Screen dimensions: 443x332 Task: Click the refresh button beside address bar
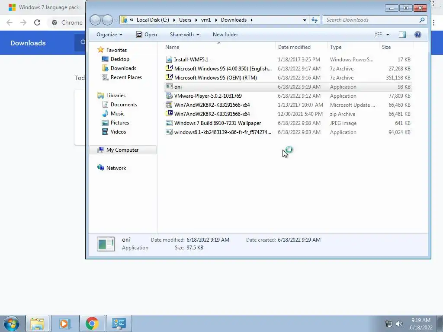pyautogui.click(x=315, y=20)
